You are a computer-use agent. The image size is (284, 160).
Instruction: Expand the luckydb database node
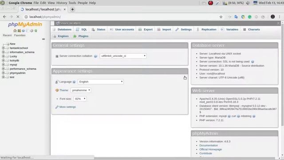click(3, 60)
